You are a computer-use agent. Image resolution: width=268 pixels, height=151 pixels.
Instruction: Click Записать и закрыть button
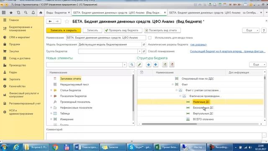point(64,30)
